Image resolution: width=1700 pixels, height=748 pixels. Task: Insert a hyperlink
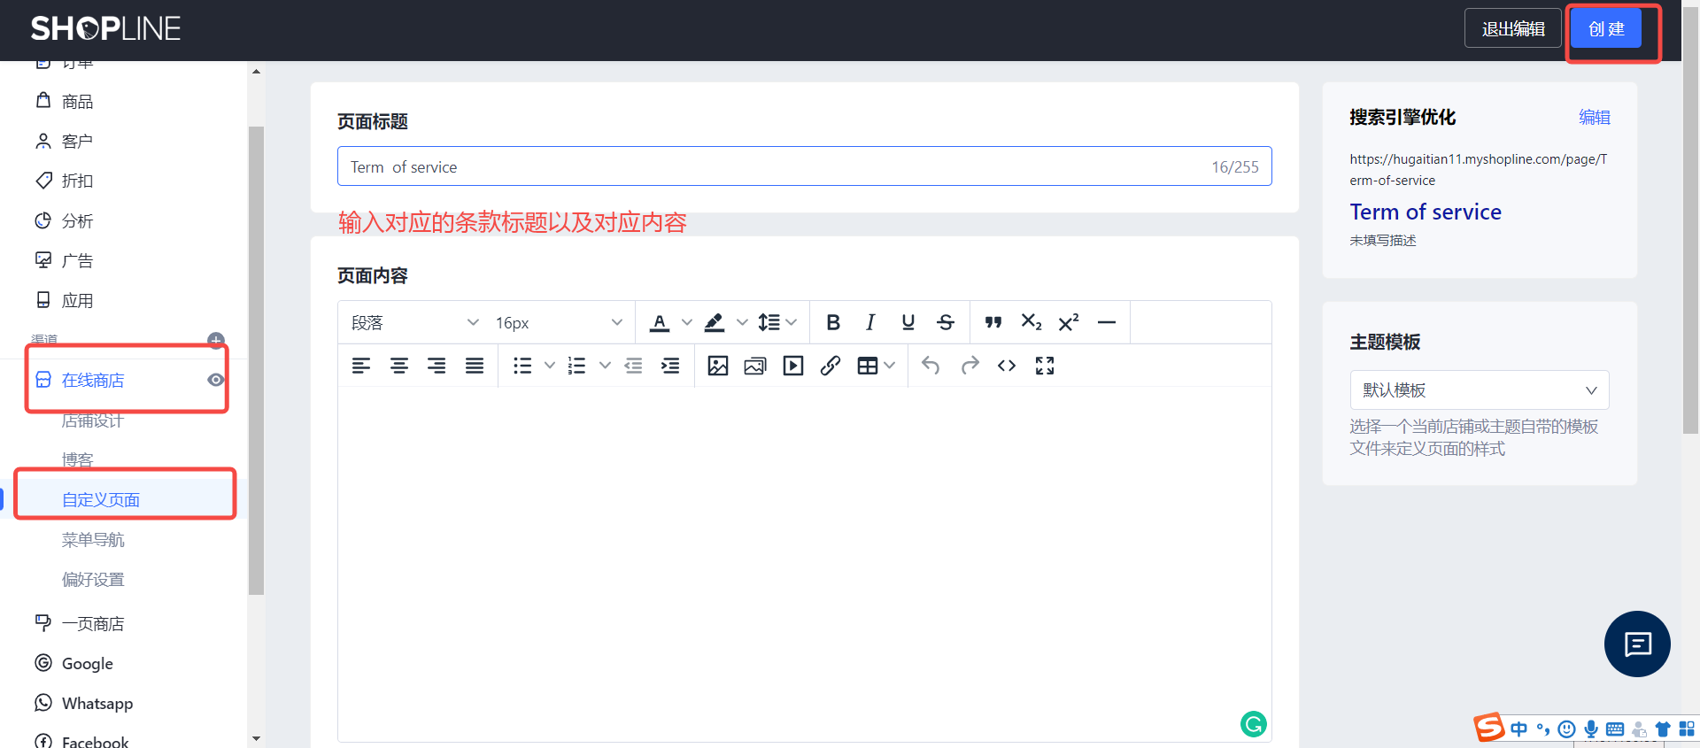click(831, 366)
